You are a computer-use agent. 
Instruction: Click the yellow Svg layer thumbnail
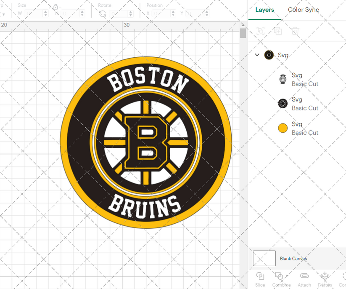pyautogui.click(x=283, y=128)
